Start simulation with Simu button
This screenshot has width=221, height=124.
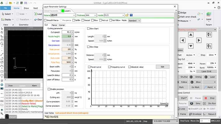click(x=195, y=103)
